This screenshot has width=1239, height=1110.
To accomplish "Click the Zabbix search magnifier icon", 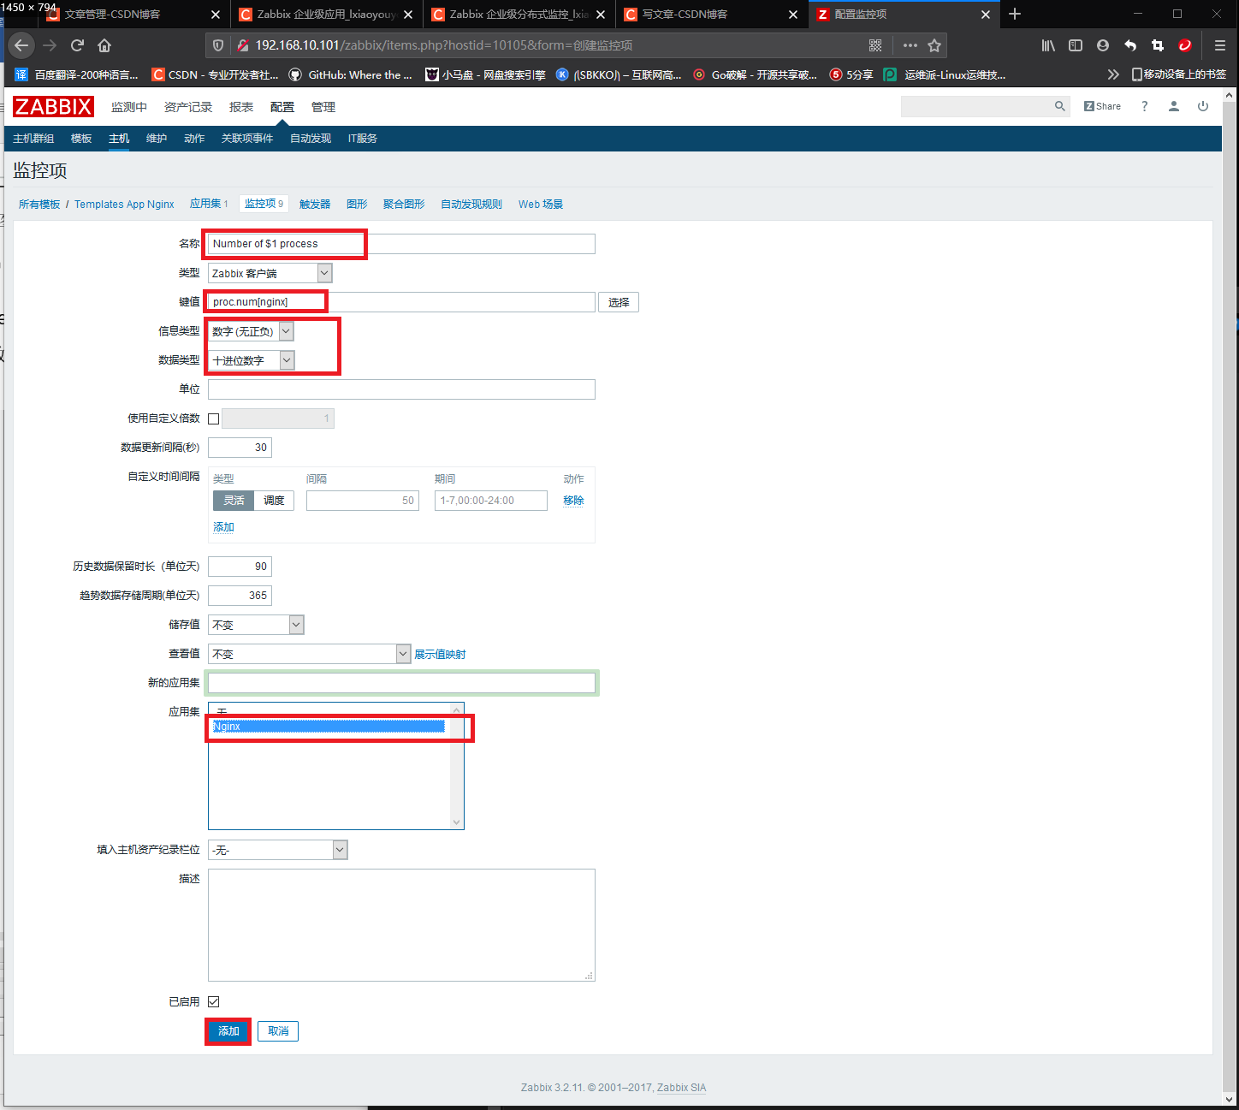I will pyautogui.click(x=1060, y=106).
